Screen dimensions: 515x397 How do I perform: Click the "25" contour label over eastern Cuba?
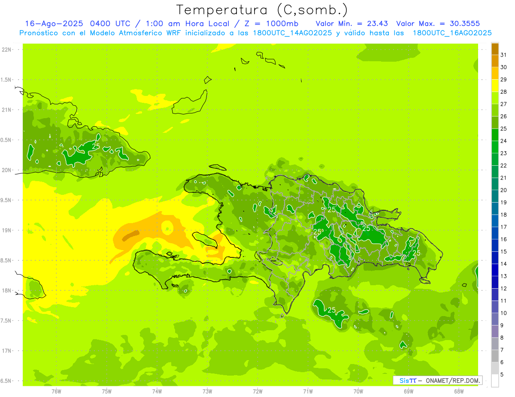point(96,146)
